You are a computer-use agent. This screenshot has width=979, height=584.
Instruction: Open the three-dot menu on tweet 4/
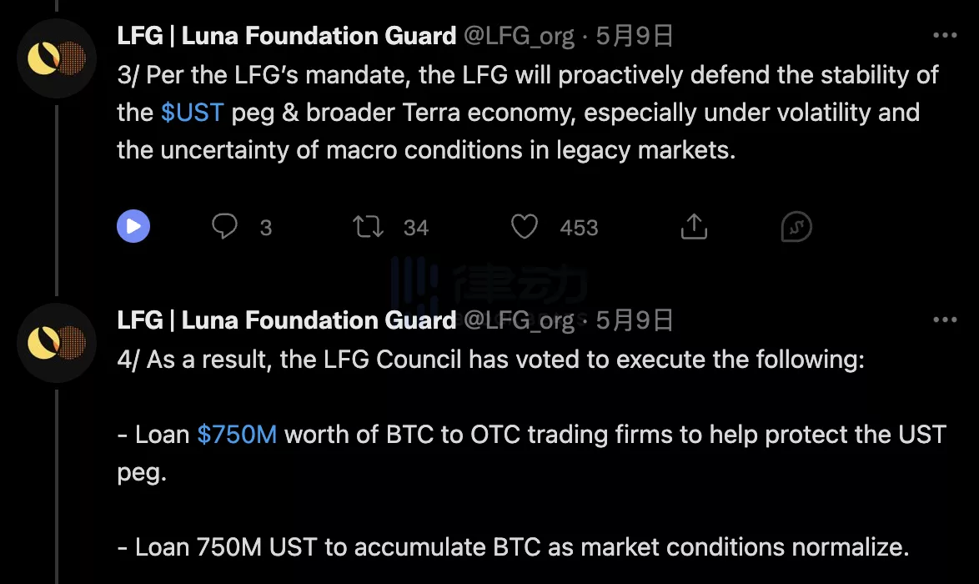(x=945, y=320)
